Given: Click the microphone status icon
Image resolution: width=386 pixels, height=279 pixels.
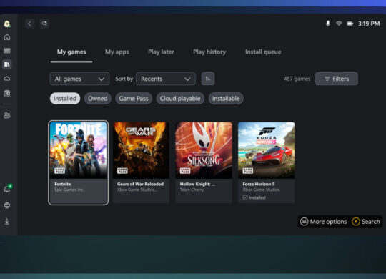Looking at the screenshot, I should point(328,24).
